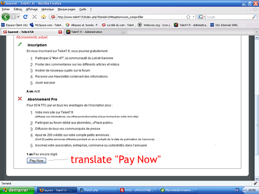Open the Édition menu
259x194 pixels.
[x=18, y=9]
